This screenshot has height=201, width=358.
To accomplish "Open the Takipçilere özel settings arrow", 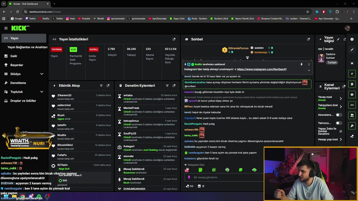I will coord(341,107).
